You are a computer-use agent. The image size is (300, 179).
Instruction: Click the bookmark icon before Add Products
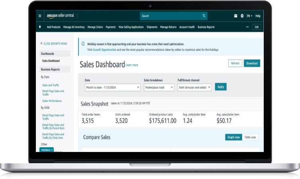40,27
